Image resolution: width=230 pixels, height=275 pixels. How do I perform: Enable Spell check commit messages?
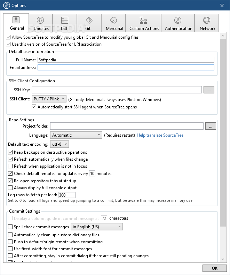pyautogui.click(x=10, y=227)
